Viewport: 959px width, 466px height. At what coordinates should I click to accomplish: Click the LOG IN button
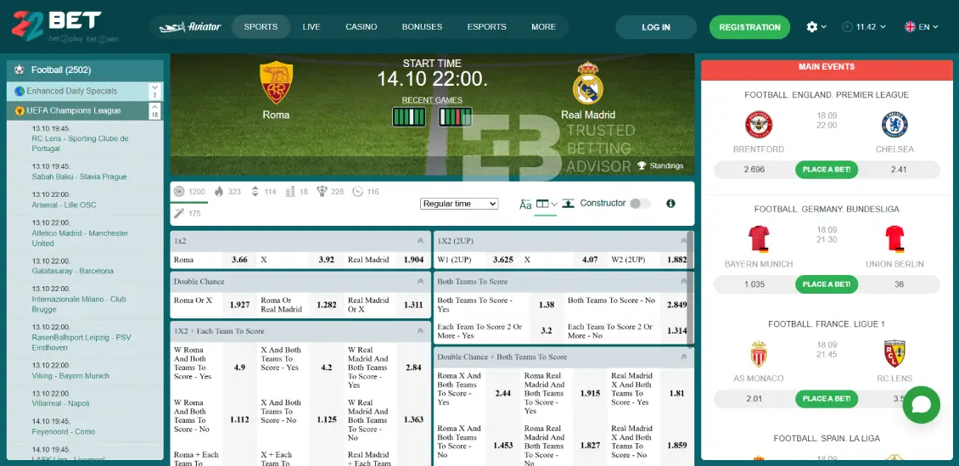tap(656, 27)
